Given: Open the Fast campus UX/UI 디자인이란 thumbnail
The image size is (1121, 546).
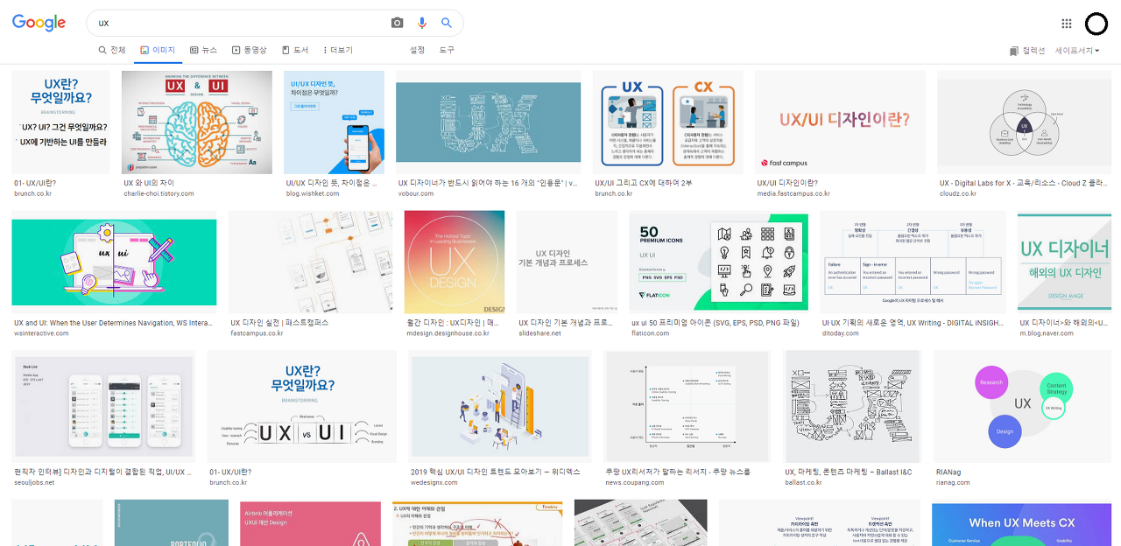Looking at the screenshot, I should 840,122.
